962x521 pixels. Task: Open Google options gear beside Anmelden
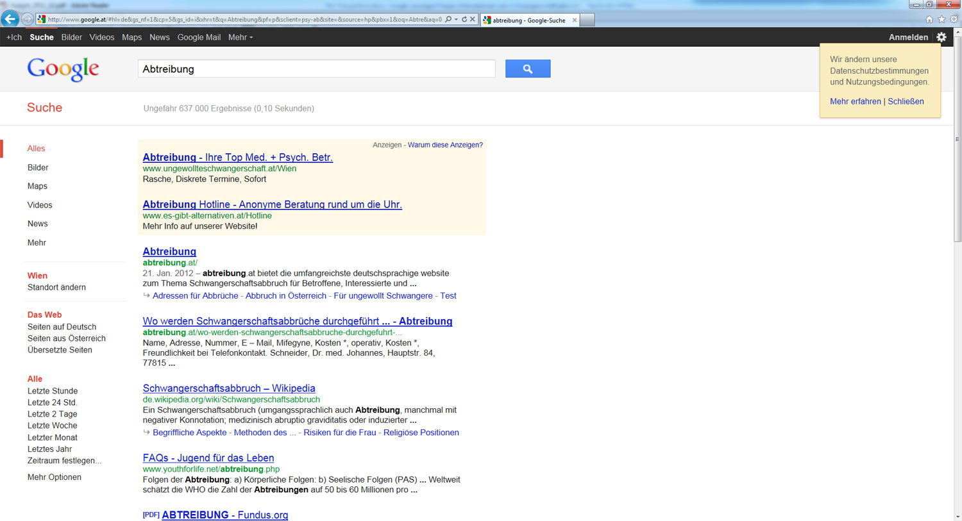pyautogui.click(x=941, y=37)
